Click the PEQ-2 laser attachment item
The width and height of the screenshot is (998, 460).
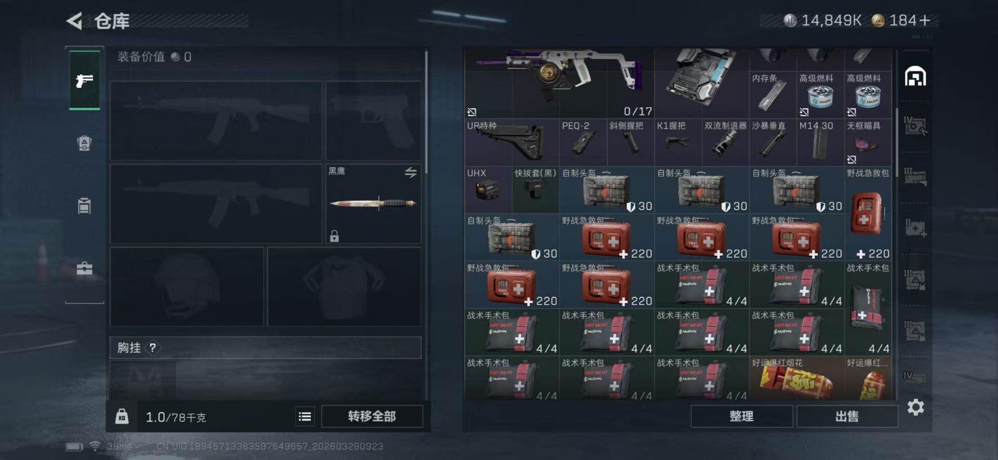[x=583, y=142]
